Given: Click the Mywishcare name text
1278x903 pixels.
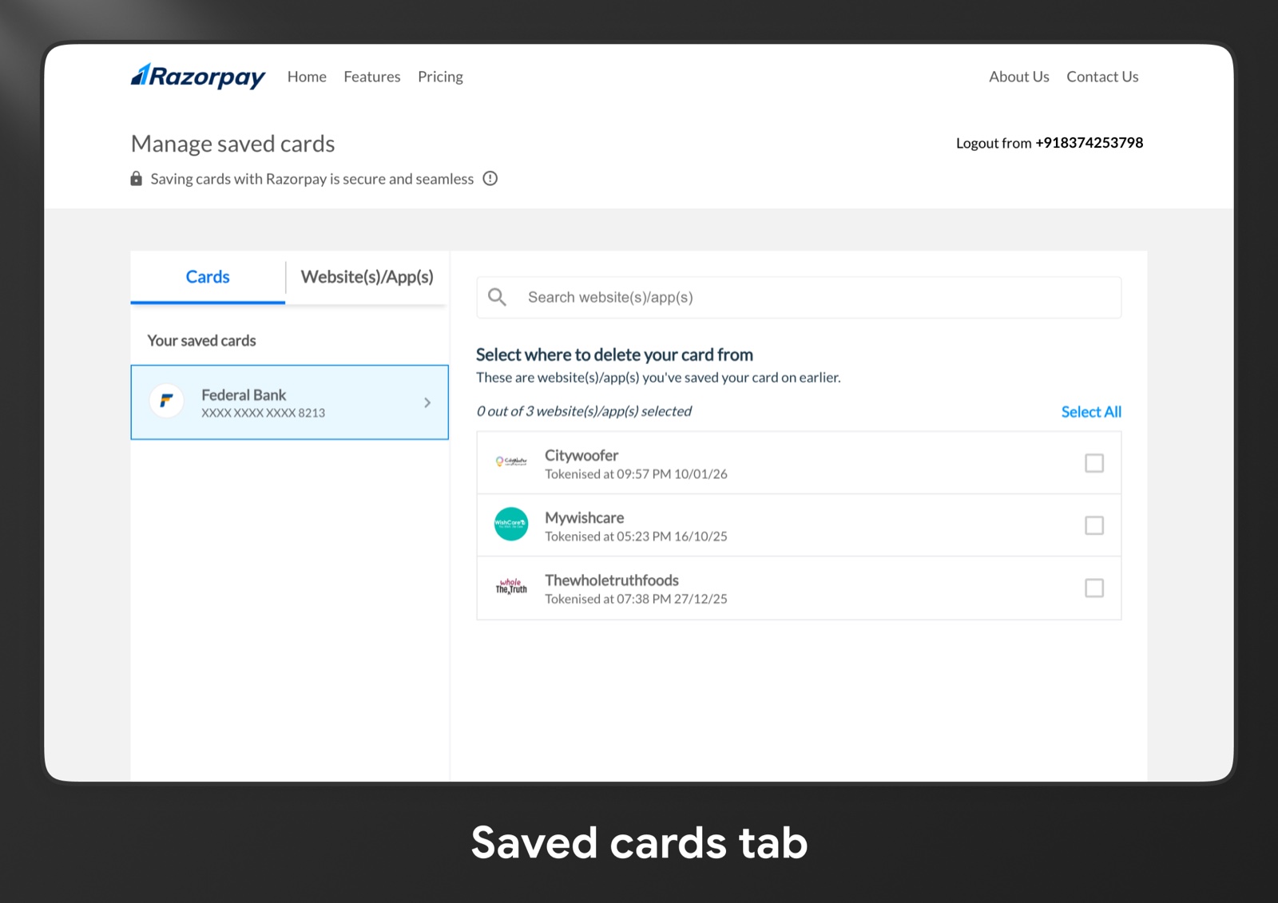Looking at the screenshot, I should [x=585, y=517].
